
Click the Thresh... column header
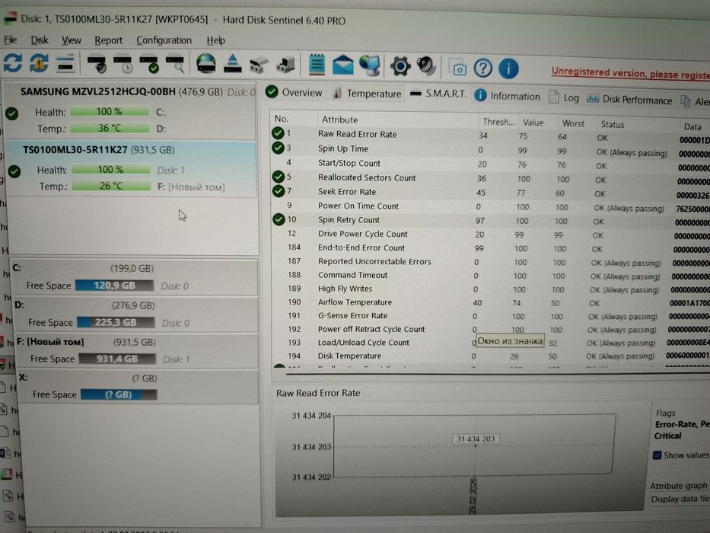498,122
